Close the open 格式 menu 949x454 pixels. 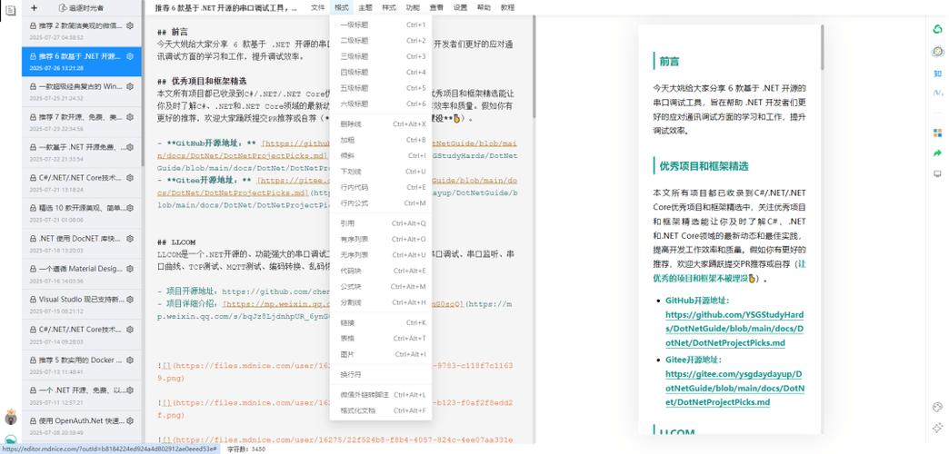342,8
